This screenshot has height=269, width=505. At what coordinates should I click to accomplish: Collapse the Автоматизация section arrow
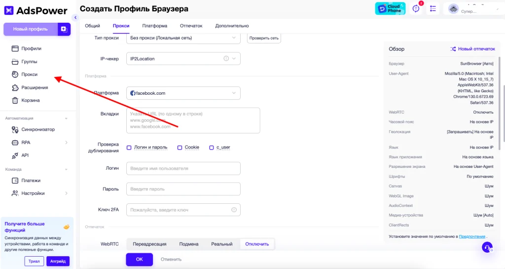point(66,118)
